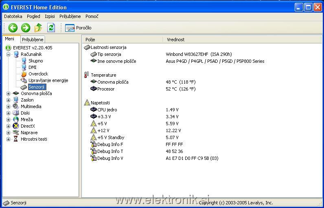Select Overclock in the tree
The width and height of the screenshot is (324, 208).
pos(38,74)
